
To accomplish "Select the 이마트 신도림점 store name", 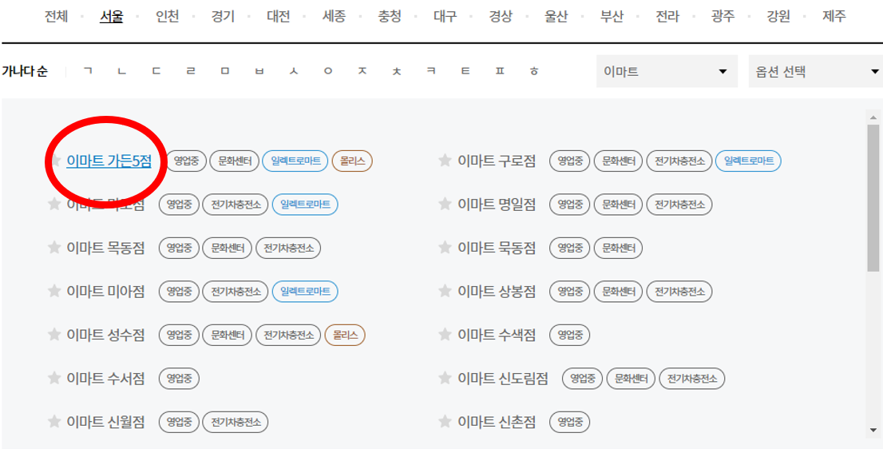I will pyautogui.click(x=503, y=379).
